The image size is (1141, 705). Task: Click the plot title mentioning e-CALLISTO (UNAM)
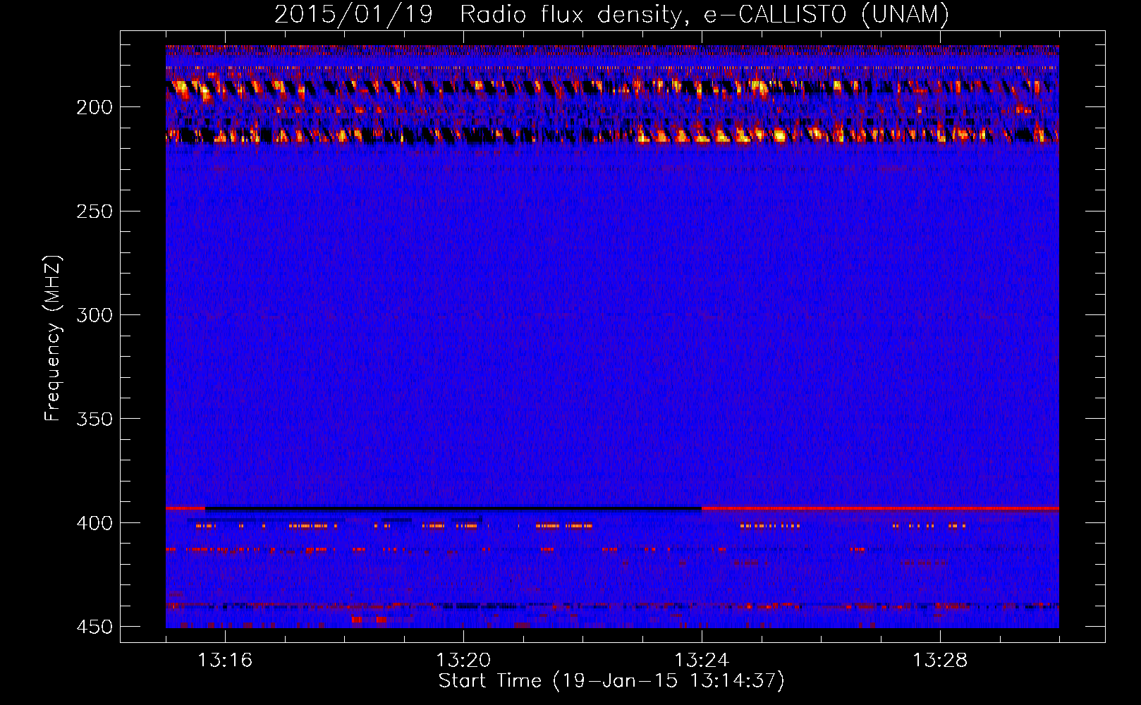[612, 14]
